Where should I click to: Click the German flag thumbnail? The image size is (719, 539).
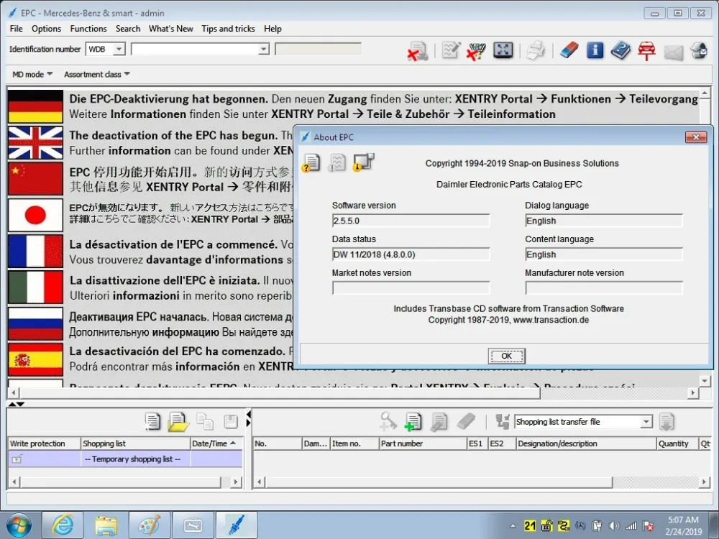[35, 106]
